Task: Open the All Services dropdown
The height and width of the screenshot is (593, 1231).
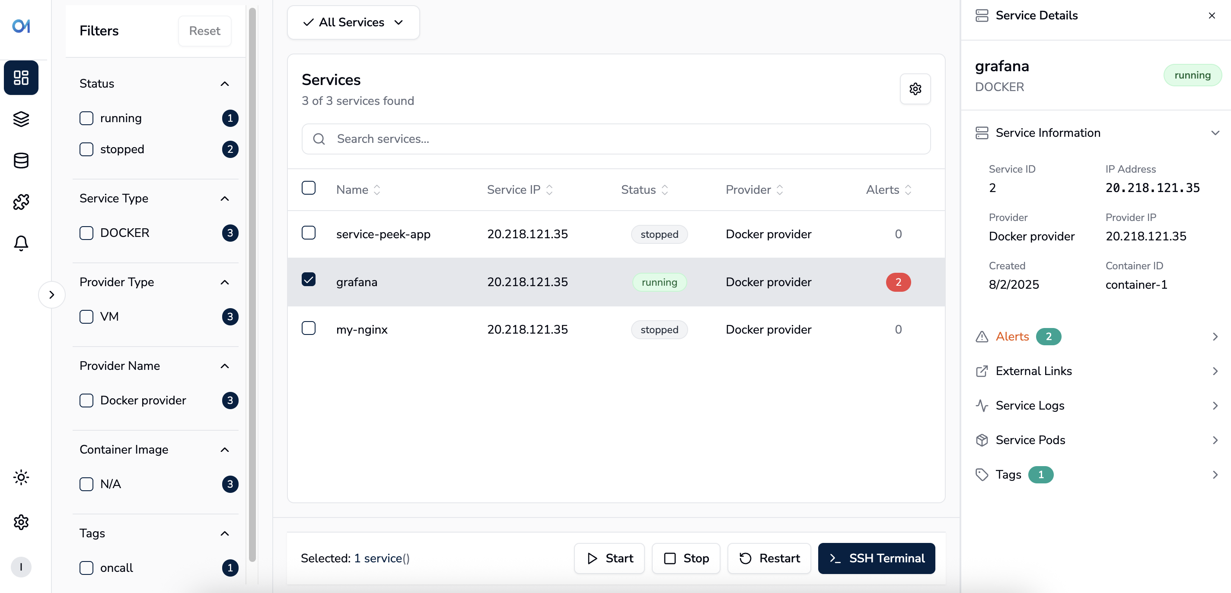Action: coord(353,22)
